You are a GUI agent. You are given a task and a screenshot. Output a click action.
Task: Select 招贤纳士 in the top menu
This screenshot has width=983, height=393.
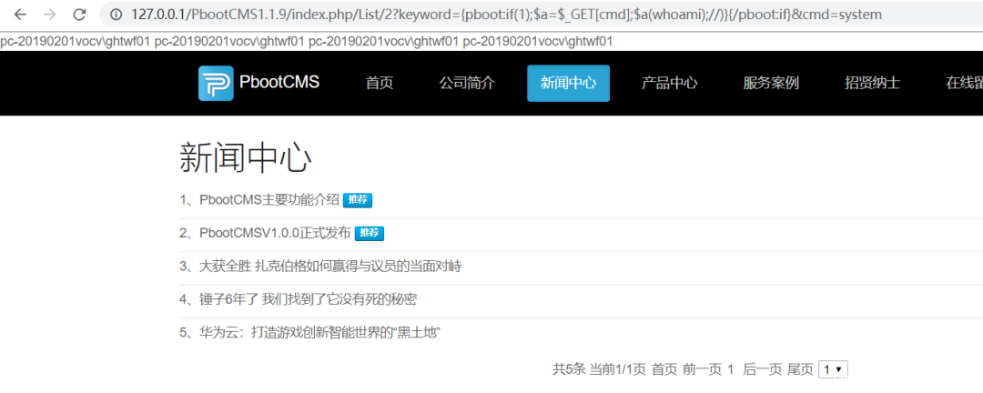872,83
